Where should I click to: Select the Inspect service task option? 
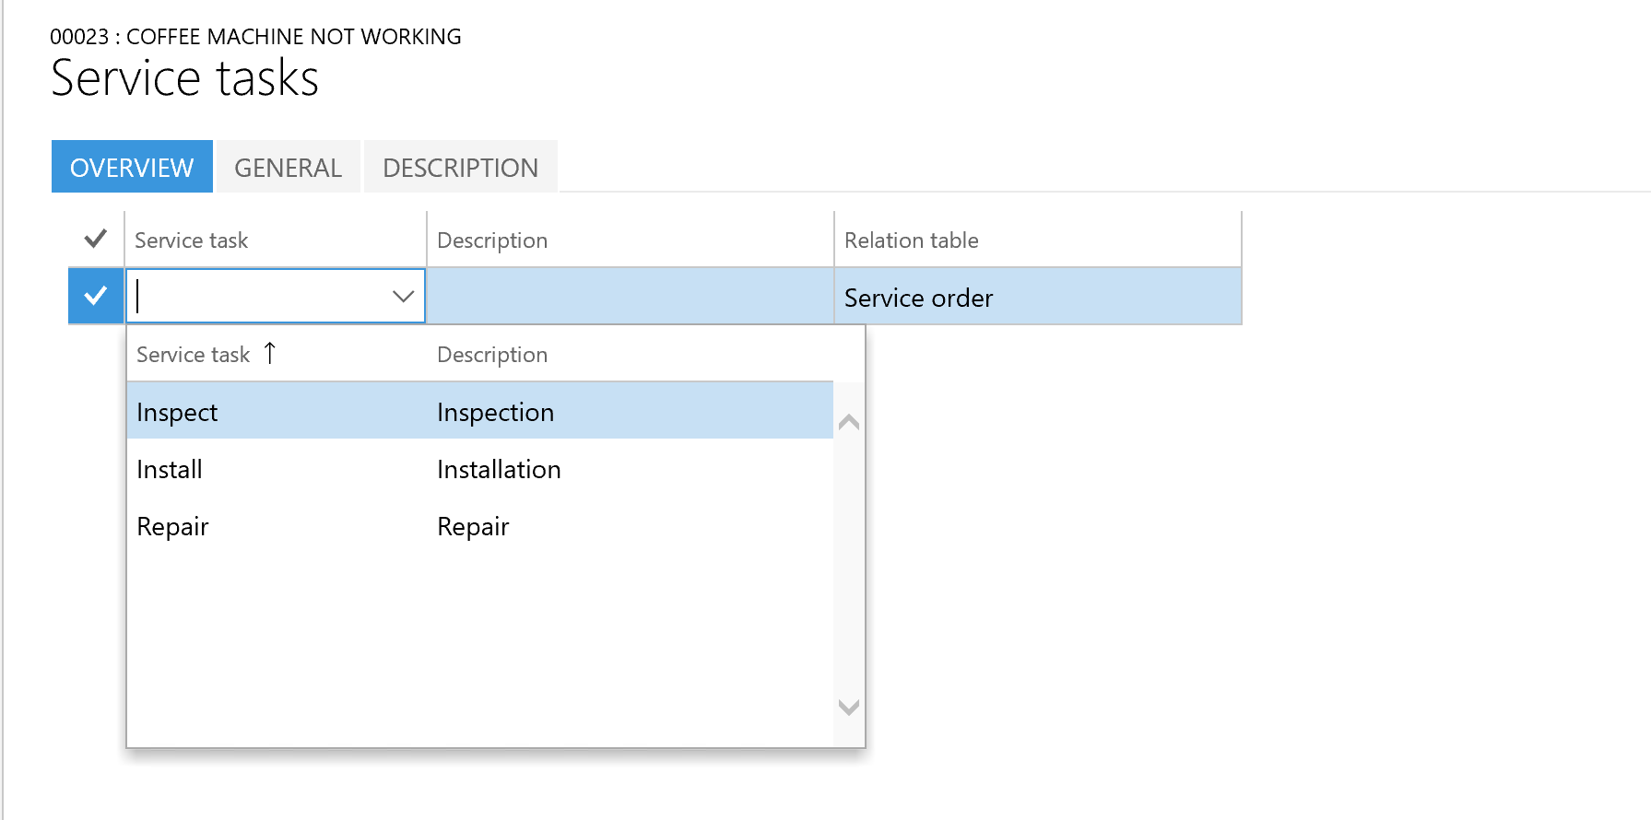pos(177,412)
